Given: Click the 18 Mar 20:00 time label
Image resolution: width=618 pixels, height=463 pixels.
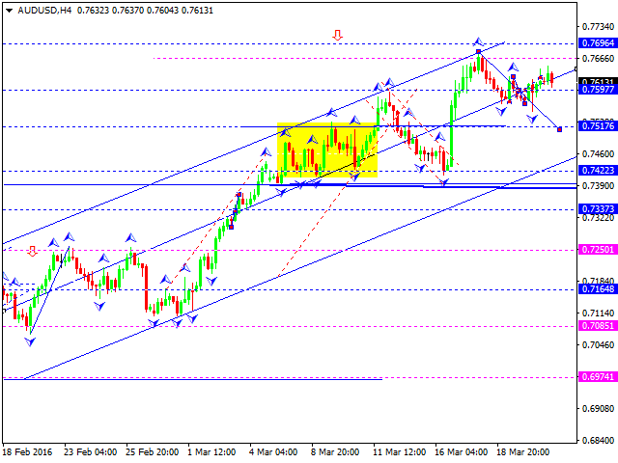Looking at the screenshot, I should tap(523, 452).
